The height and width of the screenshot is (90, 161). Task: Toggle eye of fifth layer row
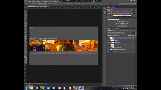(x=108, y=47)
